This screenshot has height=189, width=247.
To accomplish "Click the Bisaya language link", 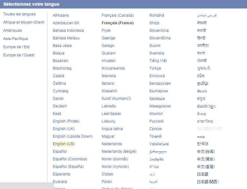I will pos(59,53).
